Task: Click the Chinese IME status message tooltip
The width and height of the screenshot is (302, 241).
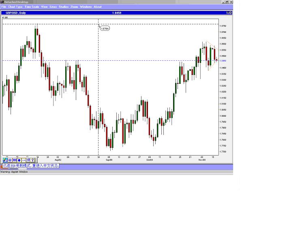Action: [x=31, y=166]
